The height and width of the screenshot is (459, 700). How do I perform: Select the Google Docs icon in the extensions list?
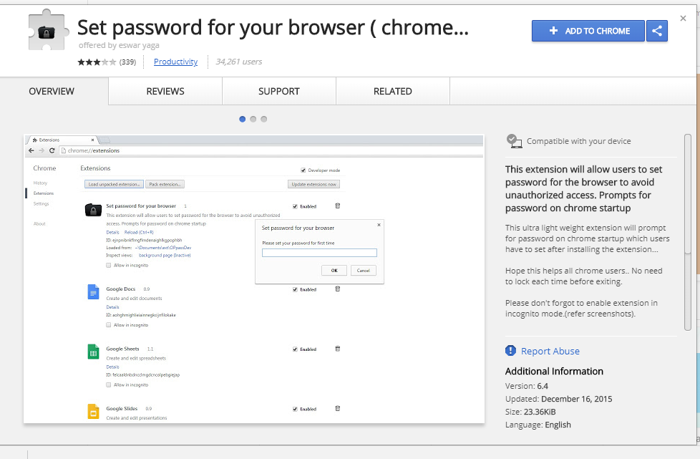coord(94,291)
